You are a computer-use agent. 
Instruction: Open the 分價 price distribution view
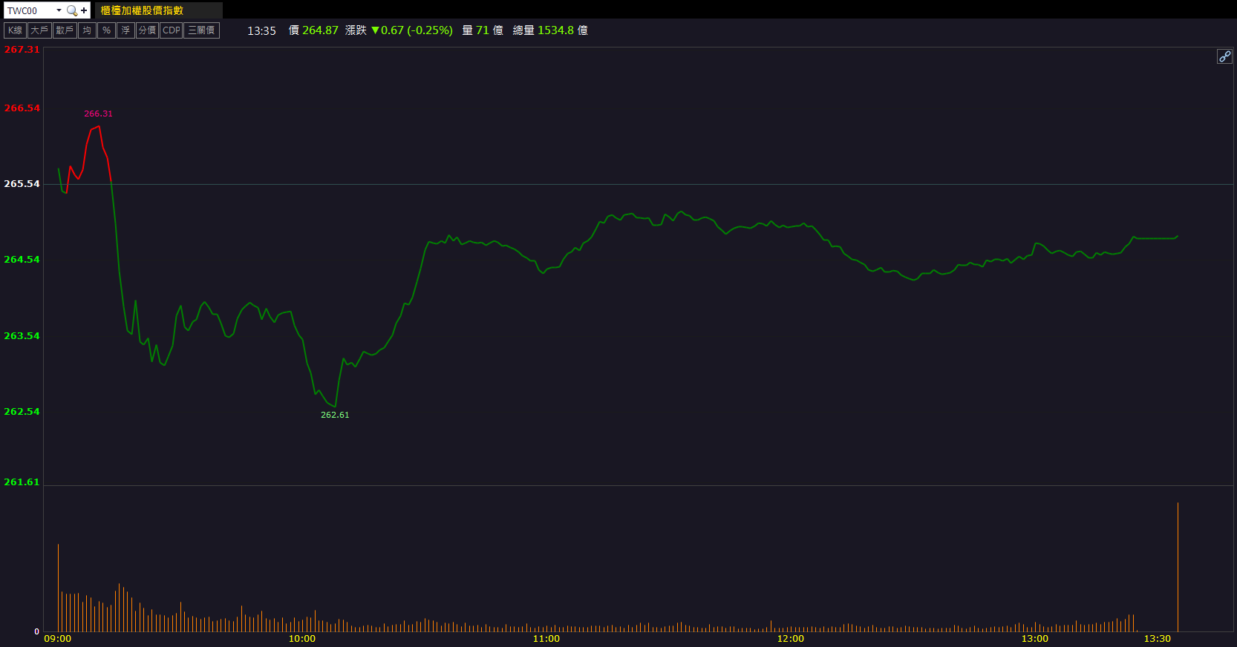point(147,30)
